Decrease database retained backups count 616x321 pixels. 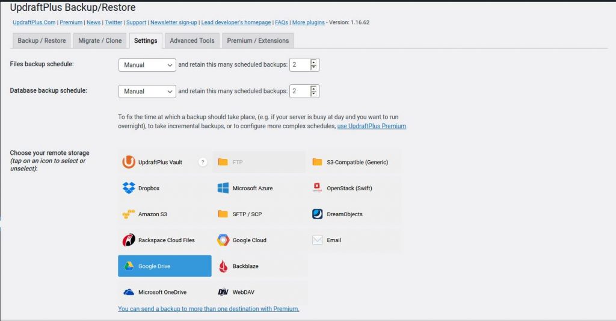pyautogui.click(x=313, y=93)
